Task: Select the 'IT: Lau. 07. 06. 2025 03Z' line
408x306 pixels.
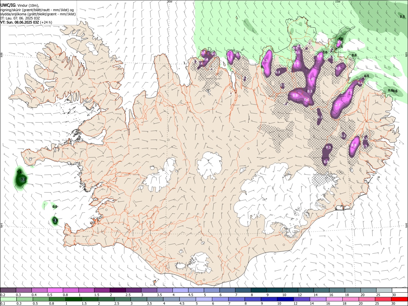Action: pos(20,18)
